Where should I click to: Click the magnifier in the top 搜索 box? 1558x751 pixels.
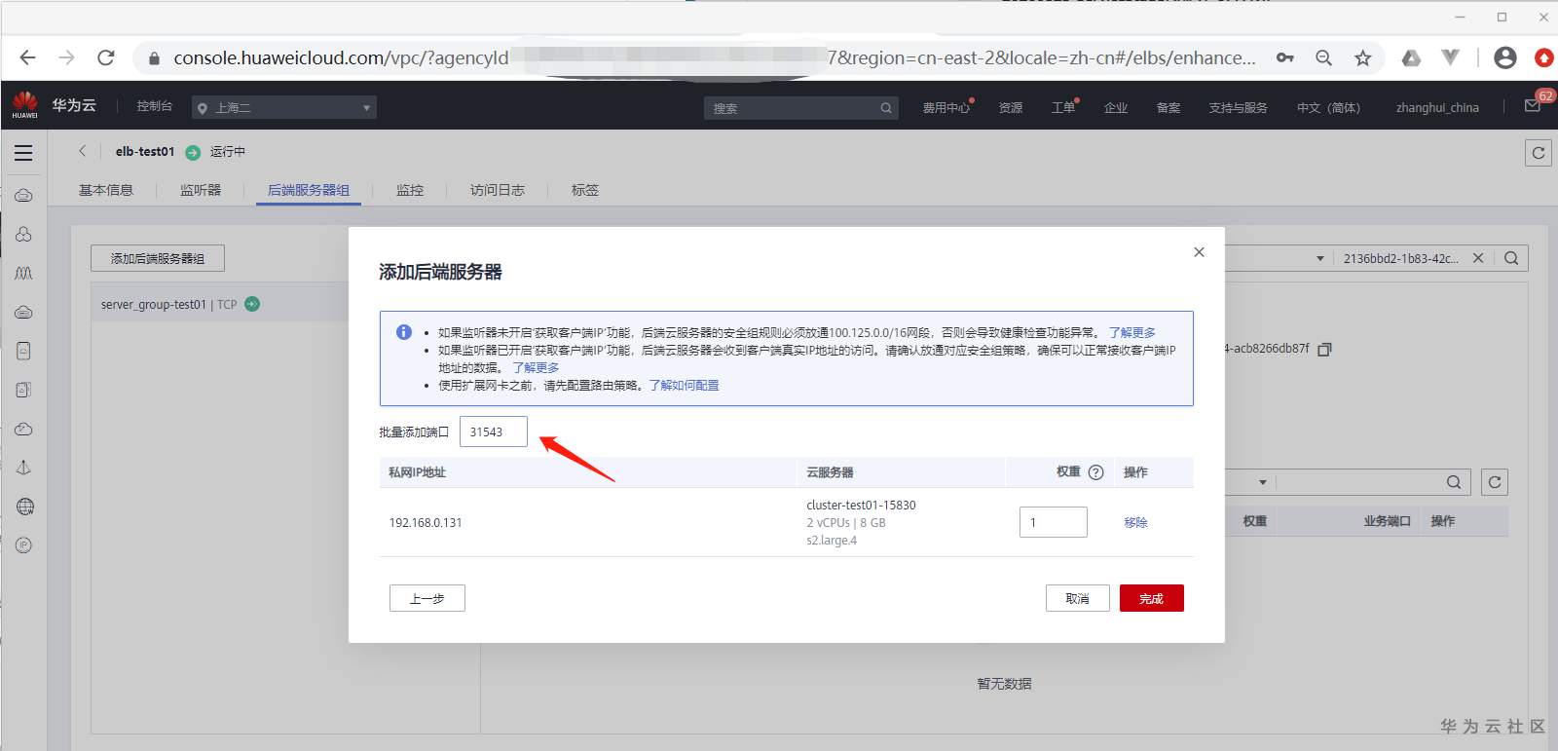[x=886, y=108]
